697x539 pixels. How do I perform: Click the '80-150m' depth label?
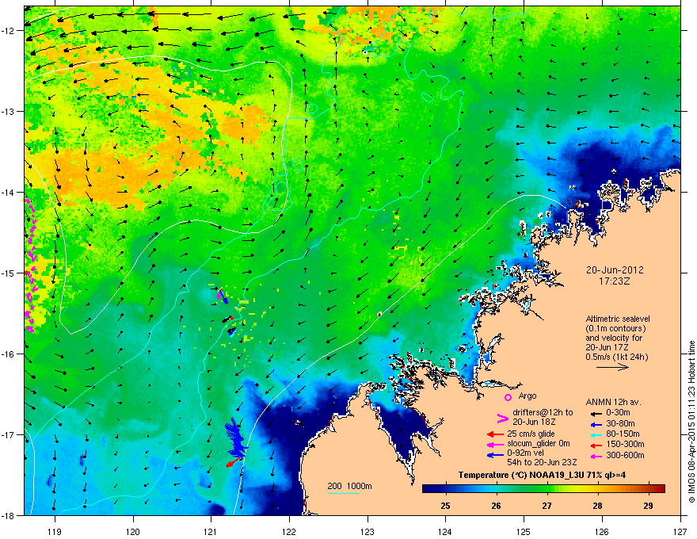click(623, 434)
